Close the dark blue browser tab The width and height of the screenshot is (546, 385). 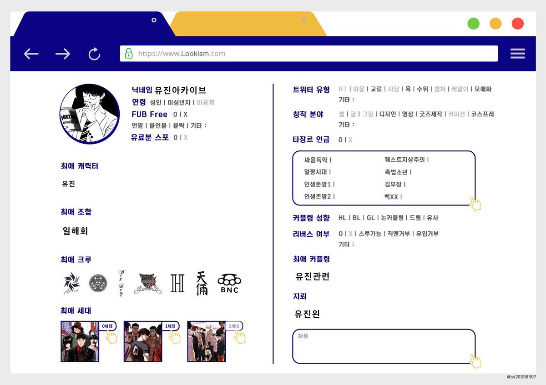154,20
